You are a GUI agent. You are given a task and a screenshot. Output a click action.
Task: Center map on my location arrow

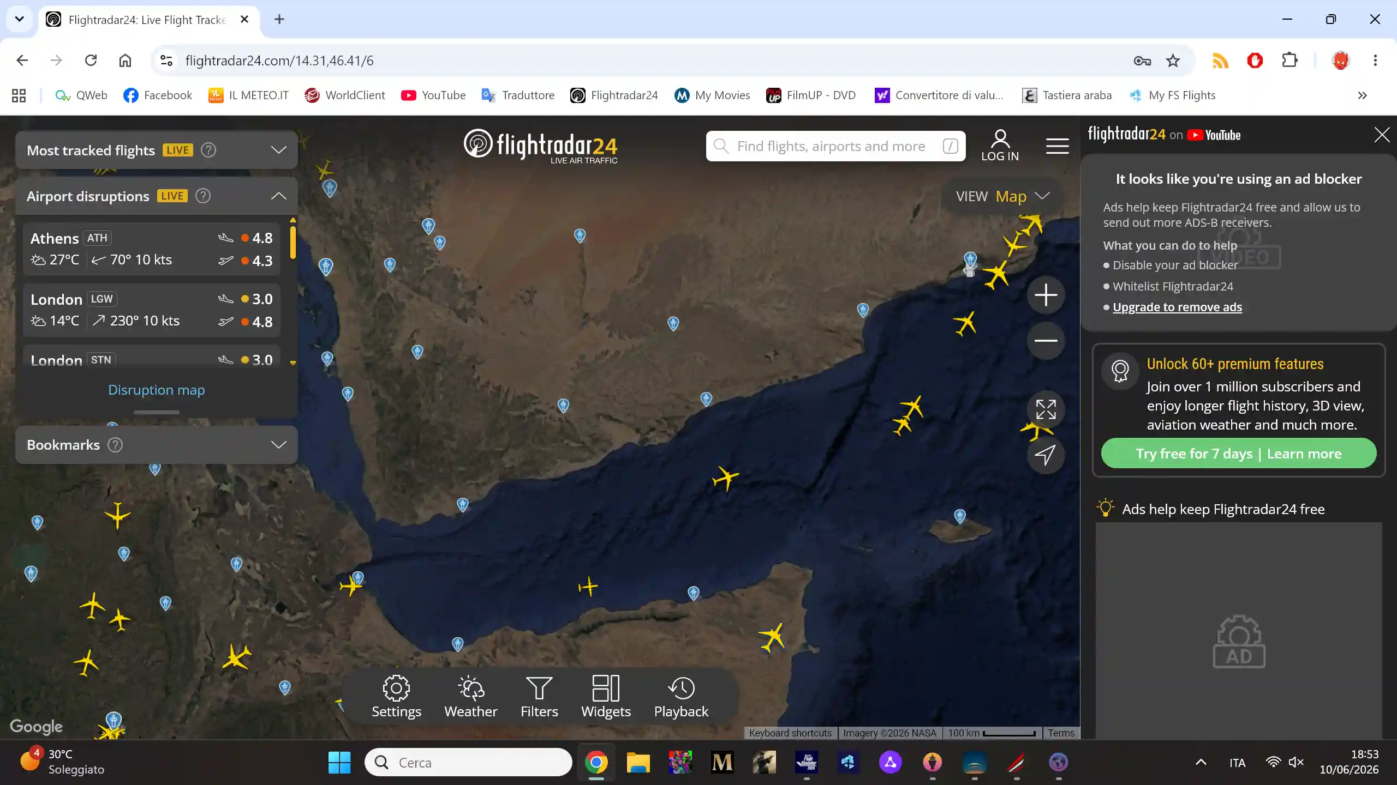1046,455
